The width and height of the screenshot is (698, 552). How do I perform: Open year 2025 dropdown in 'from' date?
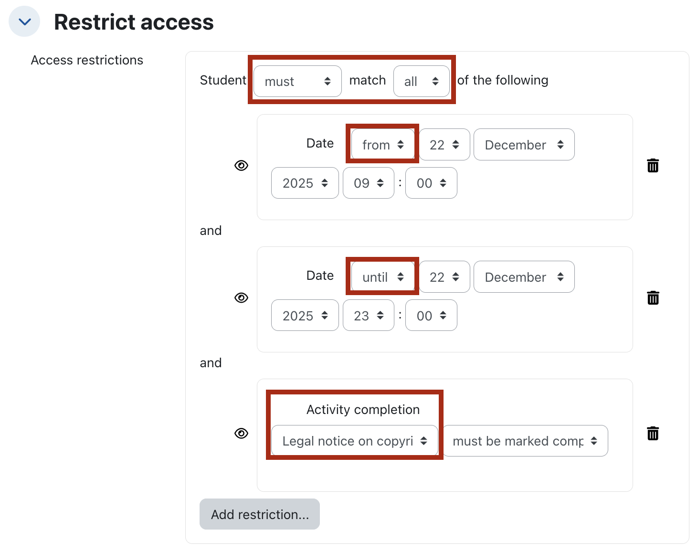[305, 183]
